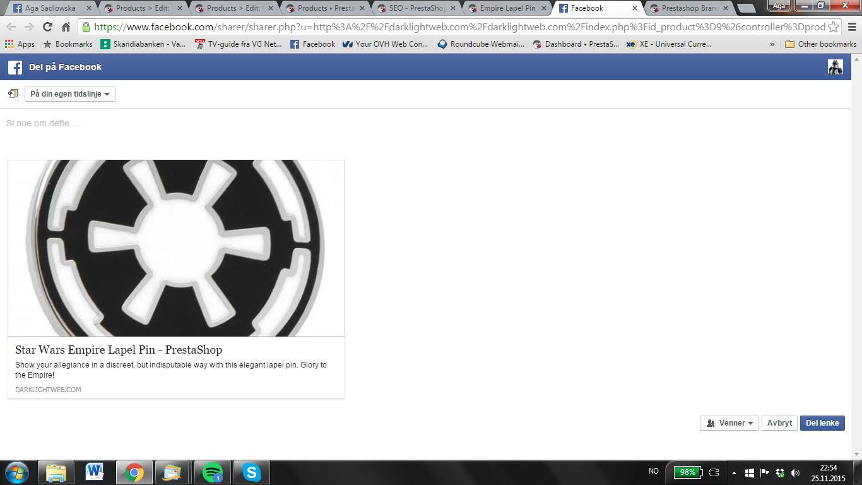Screen dimensions: 862x485
Task: Open Skype from the taskbar
Action: point(252,472)
